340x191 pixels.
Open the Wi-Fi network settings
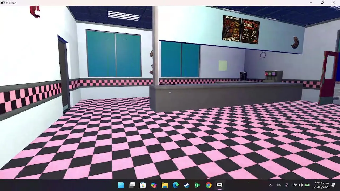294,185
